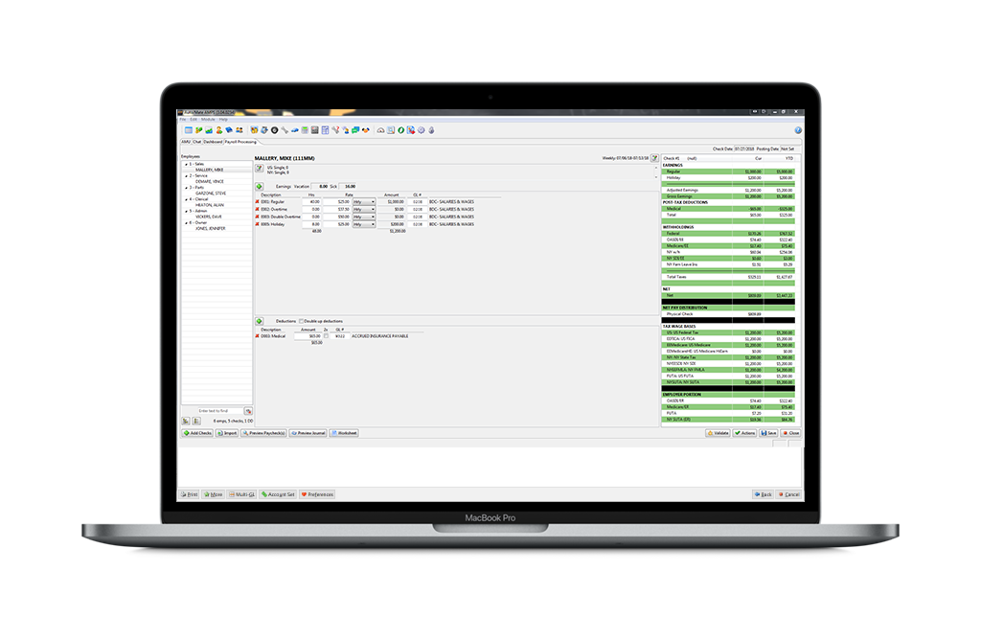Open rate type dropdown for Holiday row
The width and height of the screenshot is (981, 640).
364,224
